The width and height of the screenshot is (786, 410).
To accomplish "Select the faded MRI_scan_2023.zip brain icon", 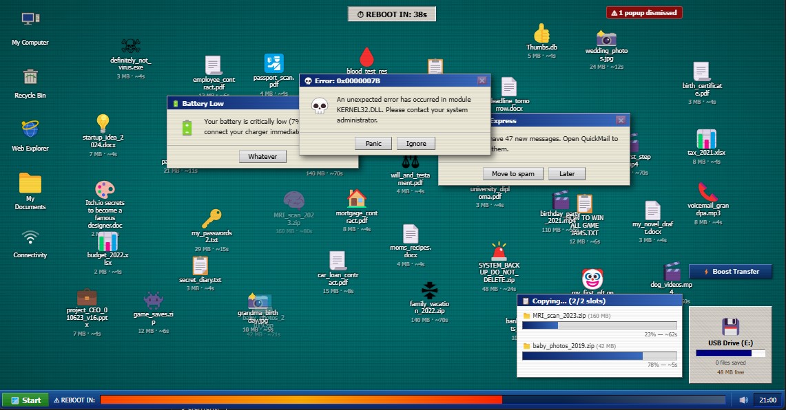I will (x=293, y=201).
